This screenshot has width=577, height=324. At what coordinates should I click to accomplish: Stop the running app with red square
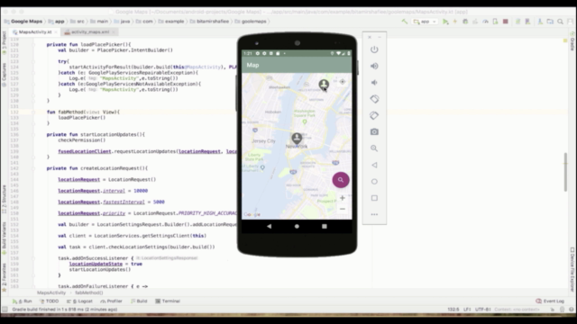click(x=506, y=22)
